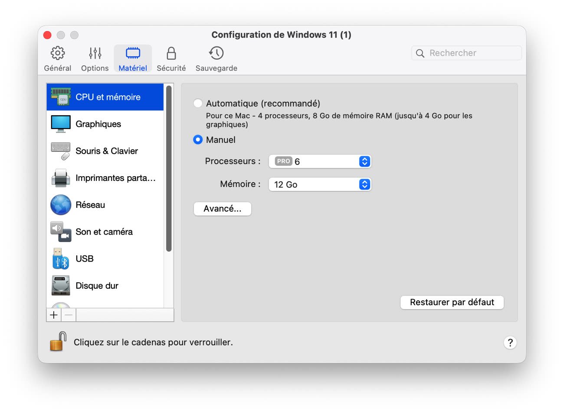Click the Avancé... button

click(x=222, y=209)
